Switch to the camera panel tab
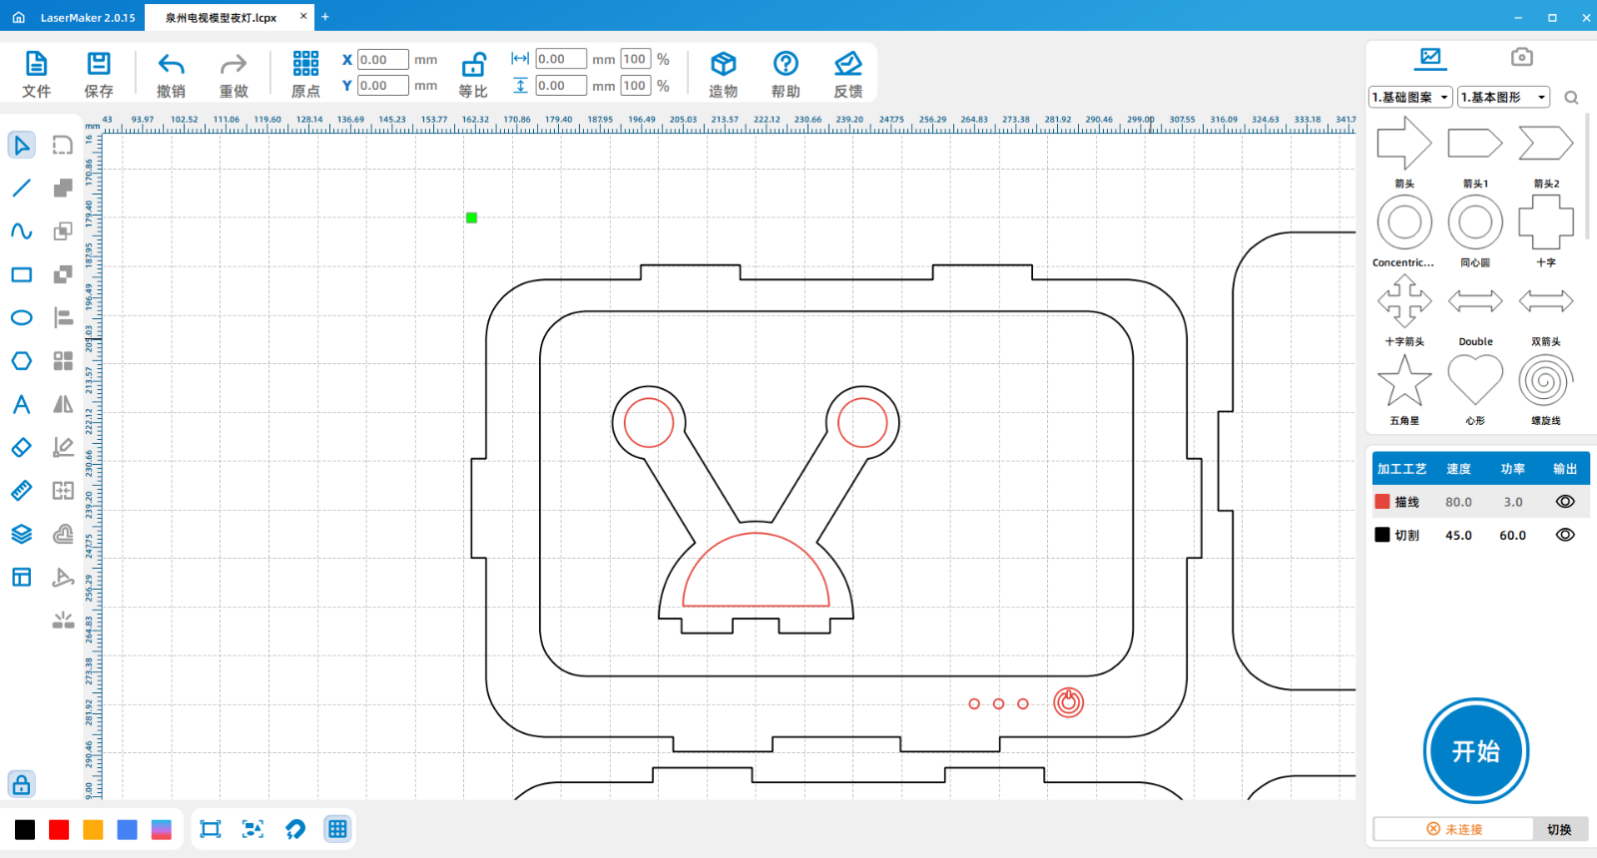The height and width of the screenshot is (858, 1597). (x=1521, y=57)
